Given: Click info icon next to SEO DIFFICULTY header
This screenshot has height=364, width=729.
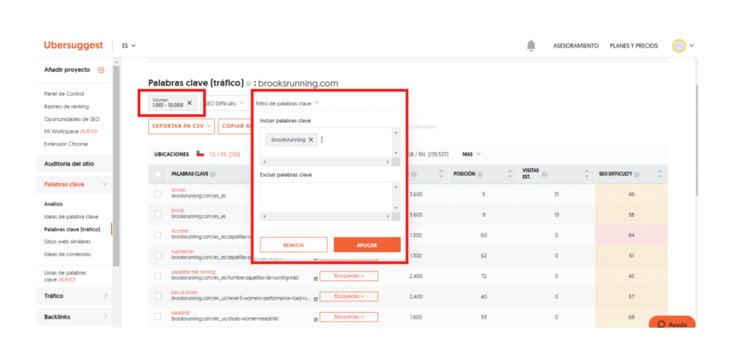Looking at the screenshot, I should 636,174.
